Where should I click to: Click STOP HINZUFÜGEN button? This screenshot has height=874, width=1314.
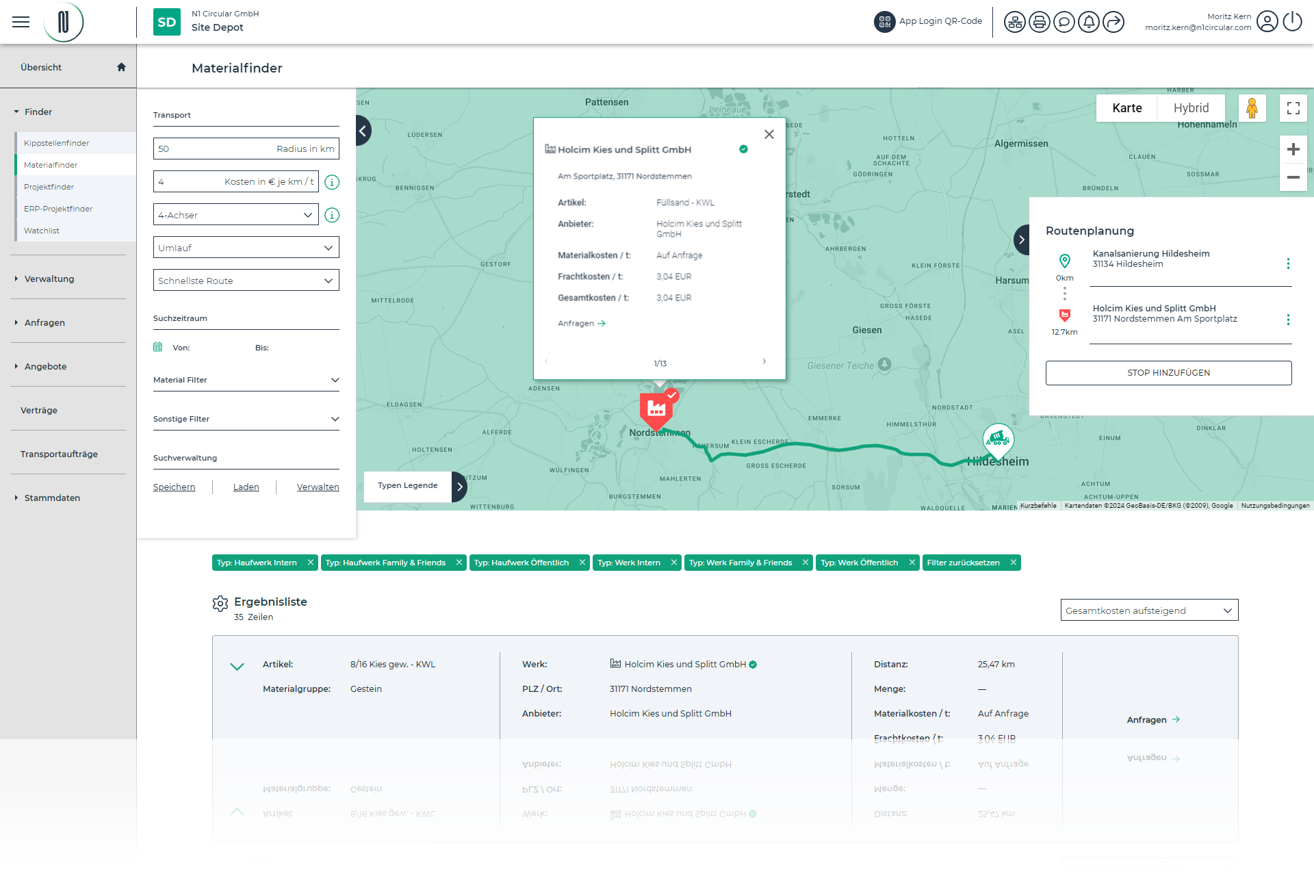[x=1168, y=373]
